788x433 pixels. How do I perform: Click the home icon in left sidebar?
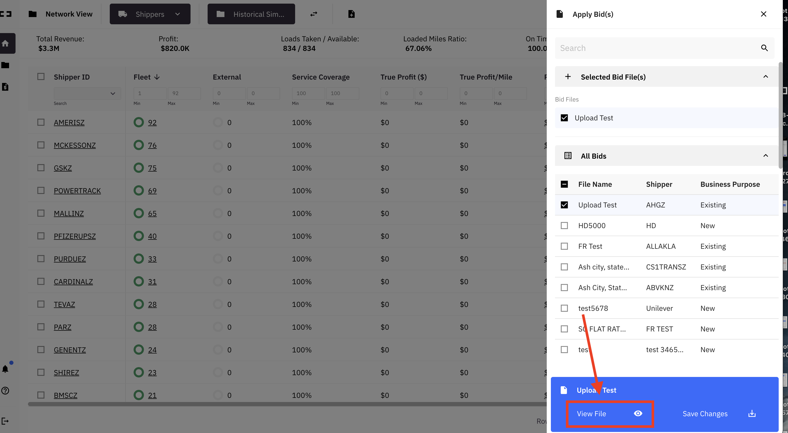tap(5, 43)
